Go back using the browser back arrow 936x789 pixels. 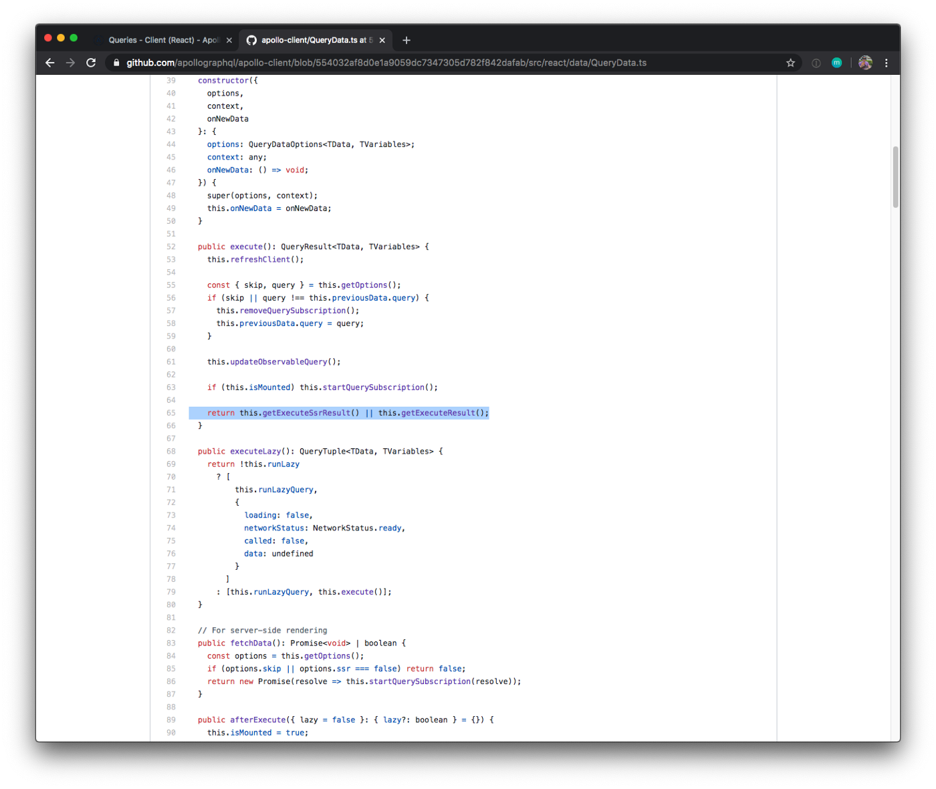50,63
